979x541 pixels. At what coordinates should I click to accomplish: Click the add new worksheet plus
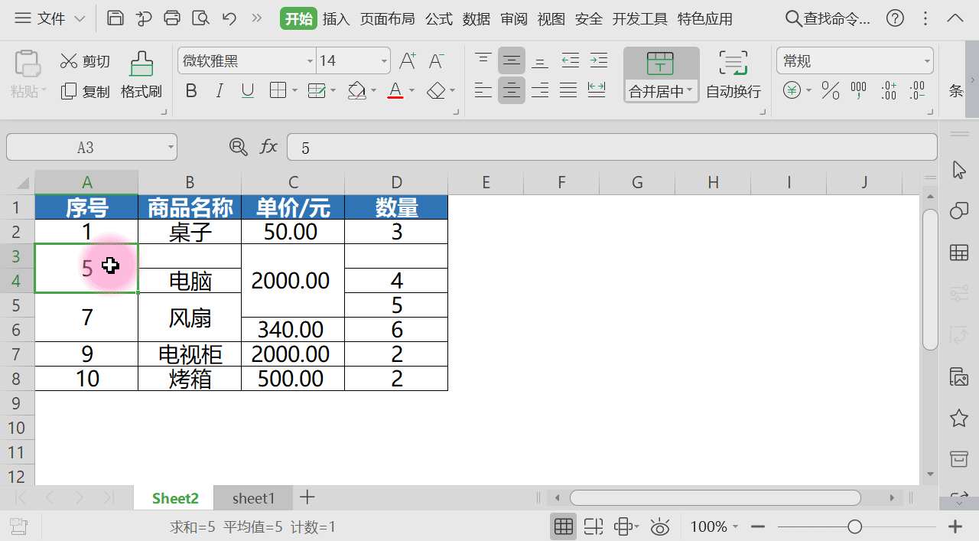point(307,497)
